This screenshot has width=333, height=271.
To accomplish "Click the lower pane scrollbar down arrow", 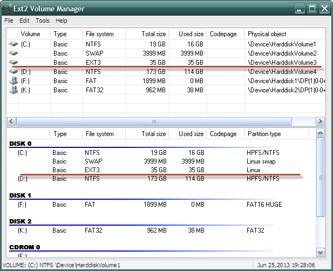I will [x=320, y=252].
